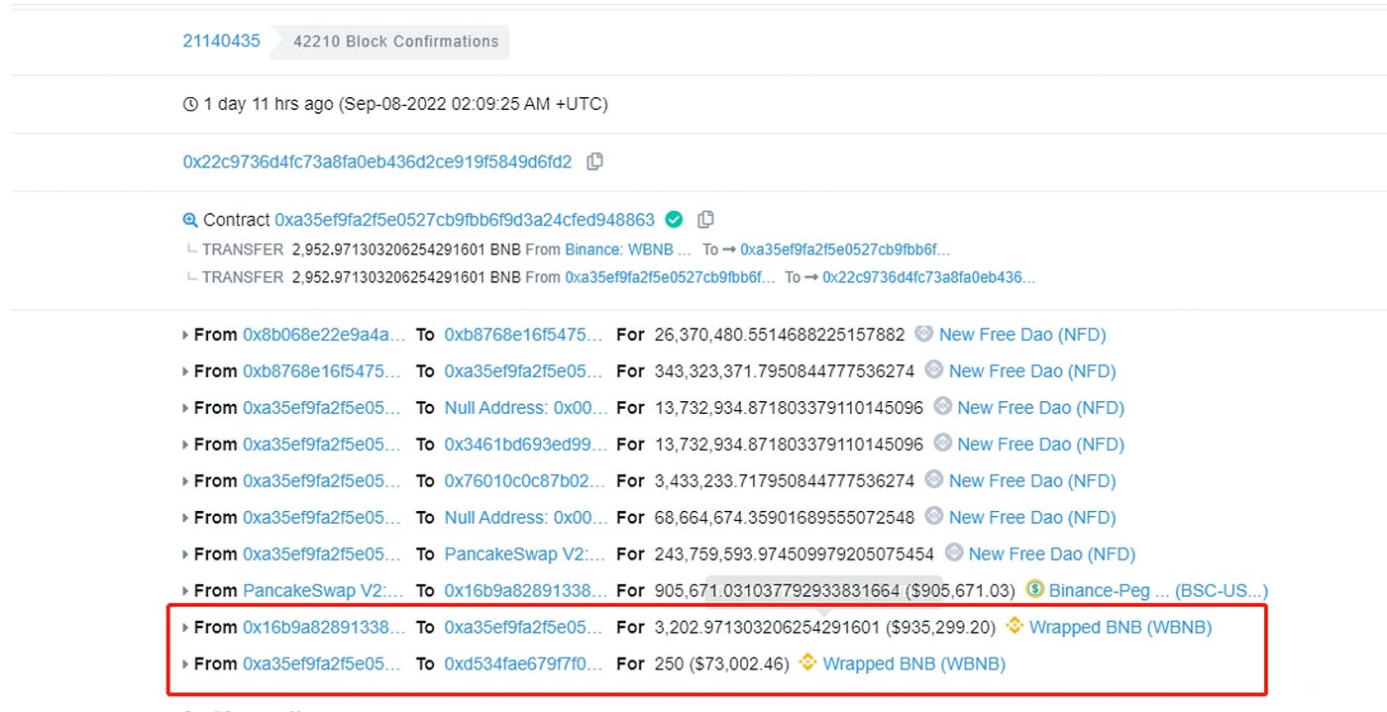Open New Free Dao (NFD) in the 343,323,371.79 row
Screen dimensions: 1387x712
(x=1032, y=371)
